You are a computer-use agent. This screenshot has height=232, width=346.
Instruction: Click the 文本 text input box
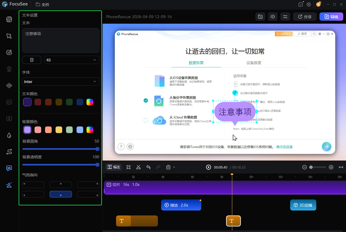click(x=61, y=41)
